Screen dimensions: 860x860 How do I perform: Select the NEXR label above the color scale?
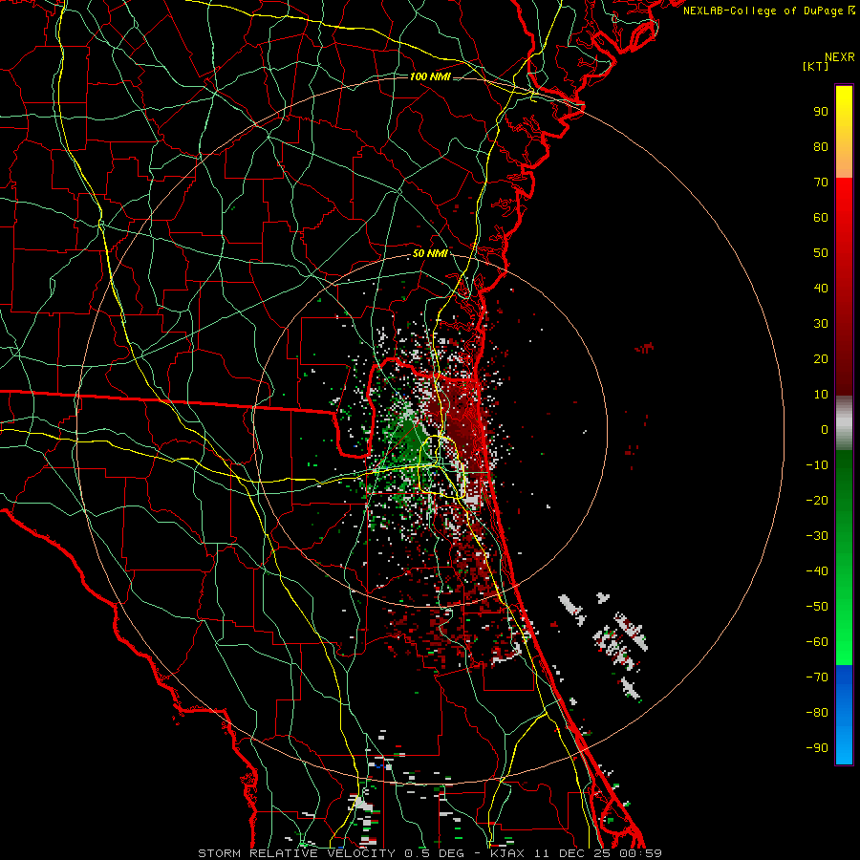(x=840, y=57)
